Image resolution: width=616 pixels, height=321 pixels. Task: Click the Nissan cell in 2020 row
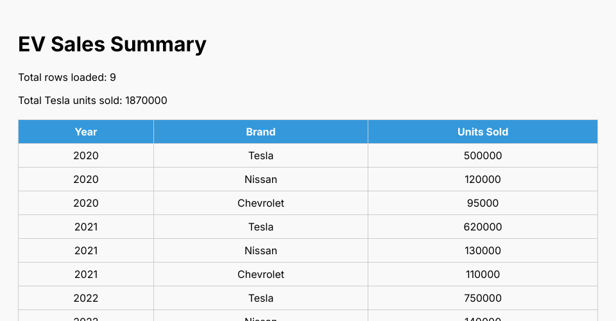tap(261, 179)
